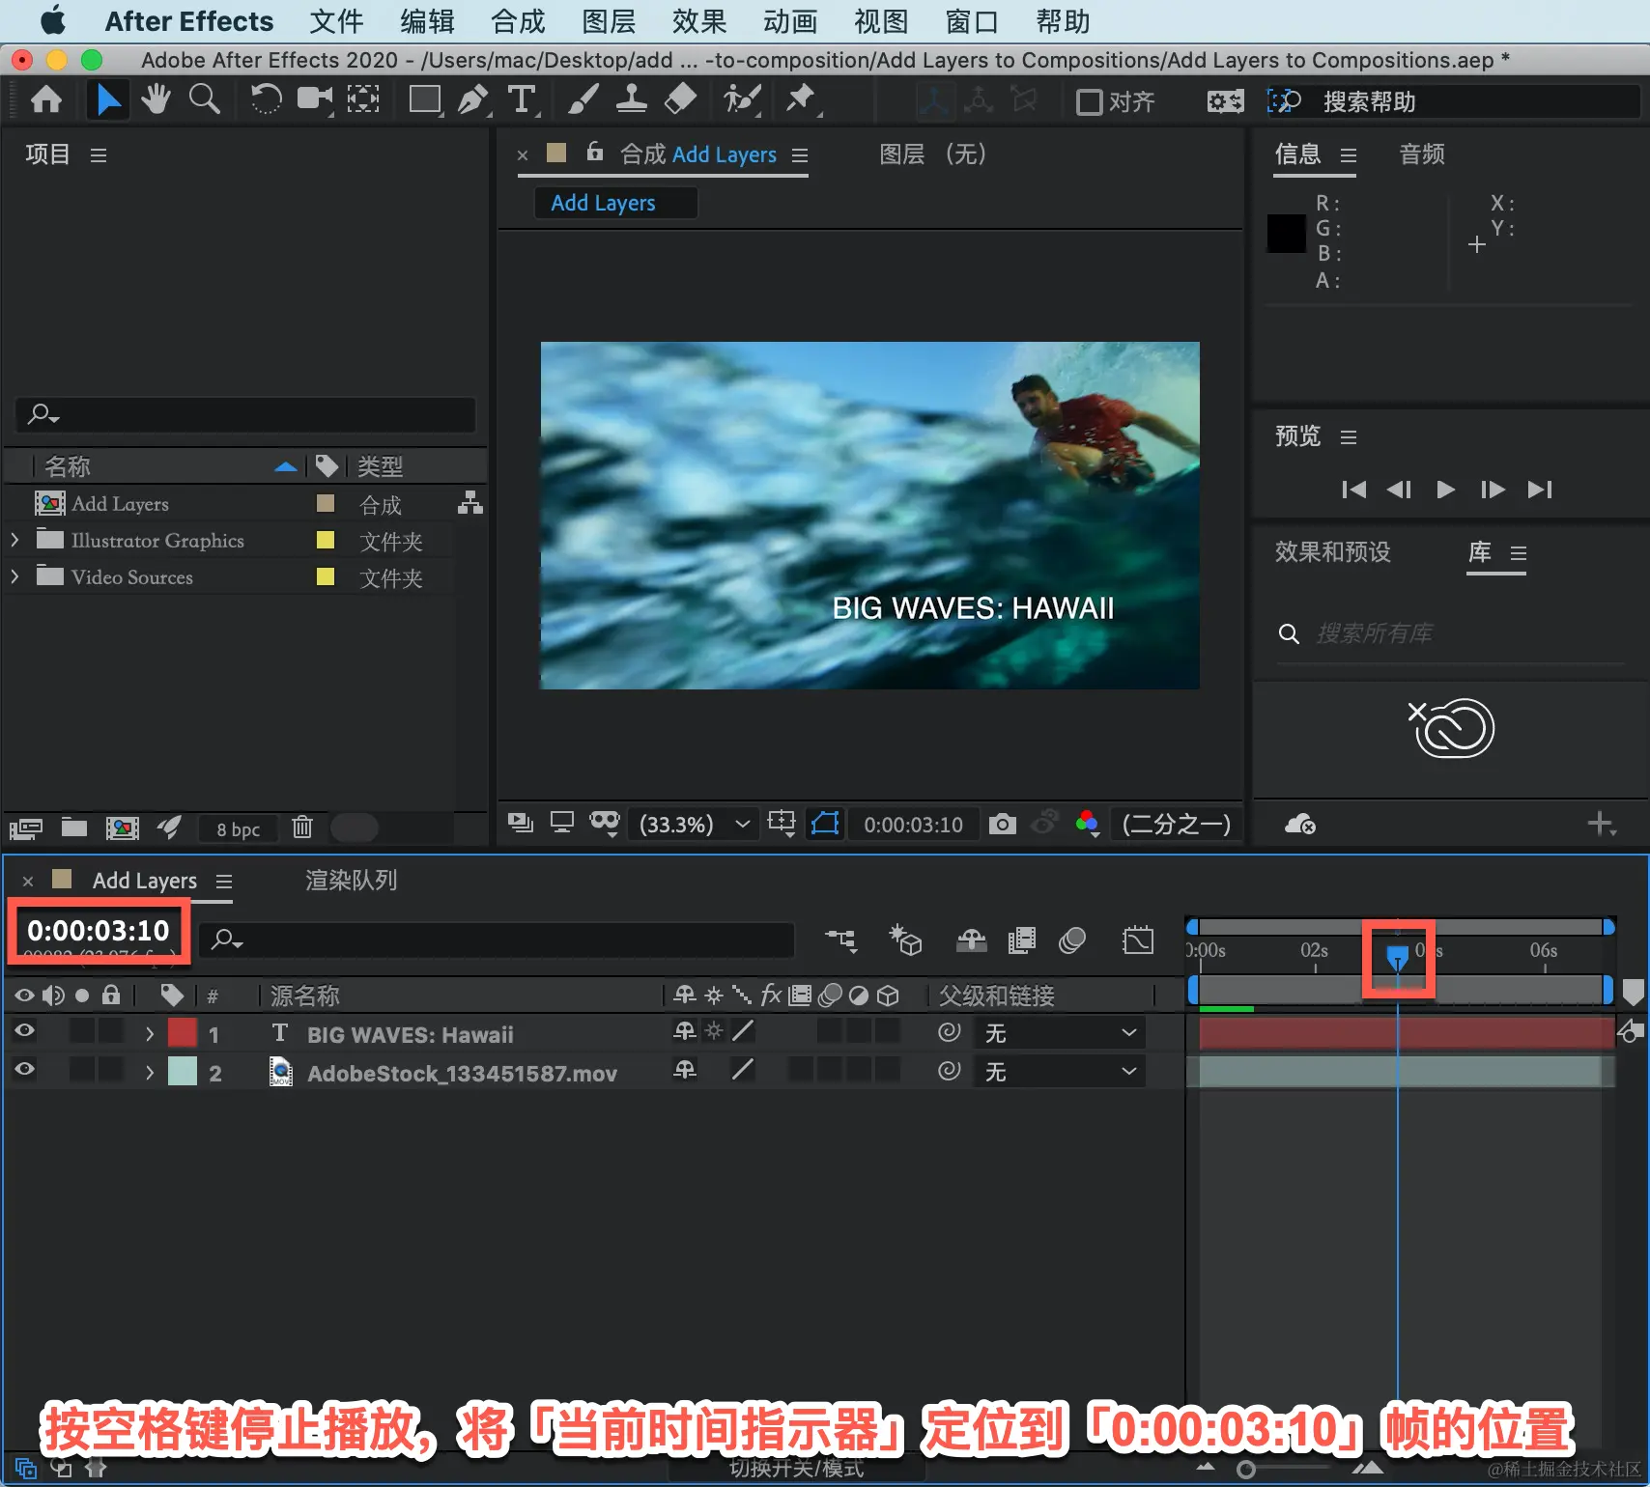Switch to the 音频 tab
This screenshot has width=1650, height=1487.
tap(1422, 154)
